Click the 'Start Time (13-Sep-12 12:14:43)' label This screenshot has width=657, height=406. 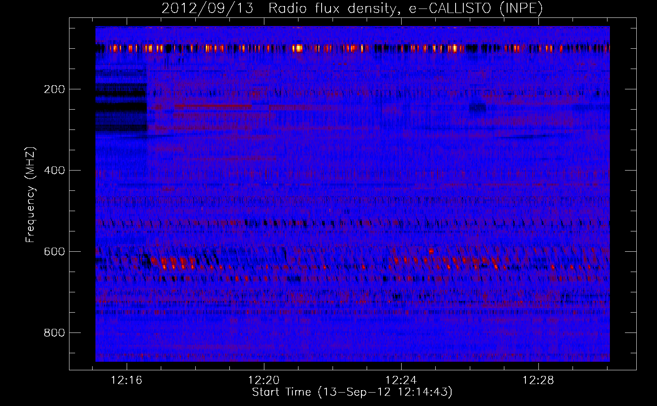[x=352, y=392]
